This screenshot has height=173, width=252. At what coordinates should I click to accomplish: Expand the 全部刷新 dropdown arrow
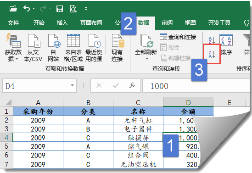coord(147,59)
